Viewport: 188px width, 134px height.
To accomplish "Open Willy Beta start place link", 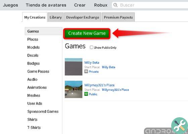I will click(x=108, y=67).
